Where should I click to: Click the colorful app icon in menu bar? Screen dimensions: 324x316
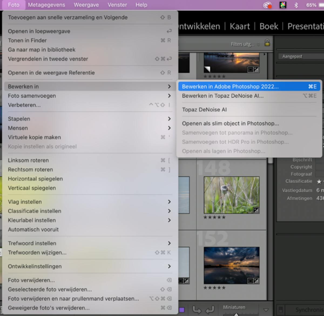283,5
